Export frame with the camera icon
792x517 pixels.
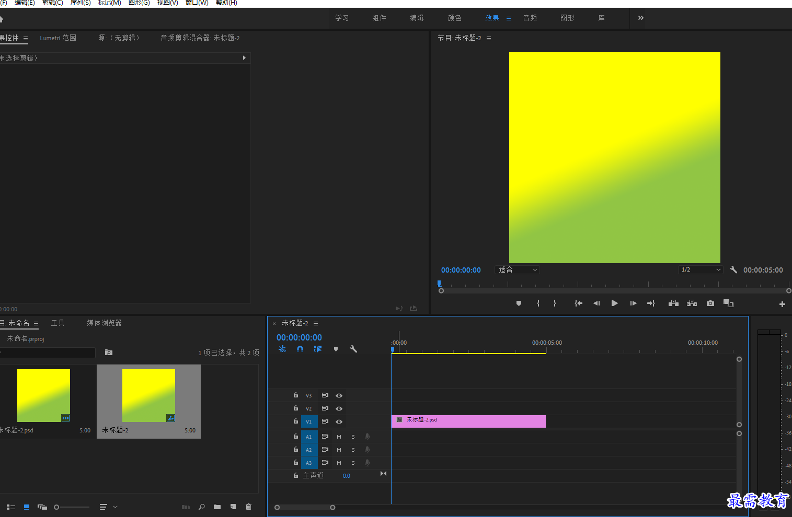[710, 303]
